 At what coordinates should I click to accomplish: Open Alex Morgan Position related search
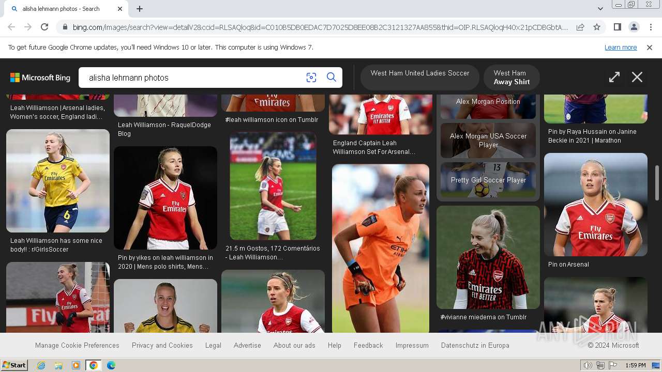[x=488, y=106]
